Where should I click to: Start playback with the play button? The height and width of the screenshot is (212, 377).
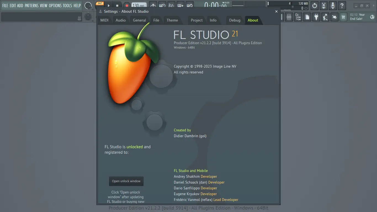click(108, 6)
